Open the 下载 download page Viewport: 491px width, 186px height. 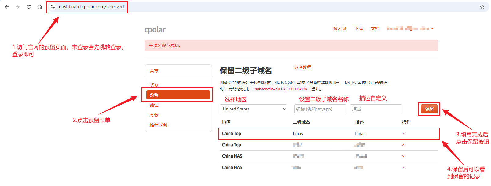coord(358,28)
